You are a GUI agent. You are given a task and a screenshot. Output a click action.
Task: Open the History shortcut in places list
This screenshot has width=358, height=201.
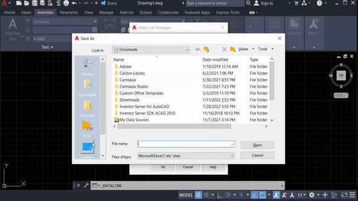pos(87,67)
